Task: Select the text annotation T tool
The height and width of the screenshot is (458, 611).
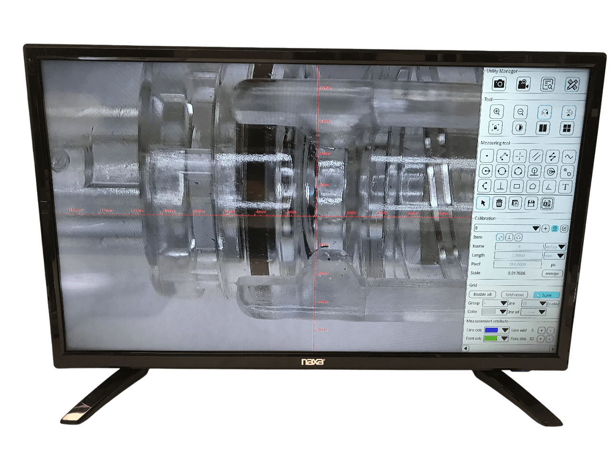Action: tap(565, 187)
